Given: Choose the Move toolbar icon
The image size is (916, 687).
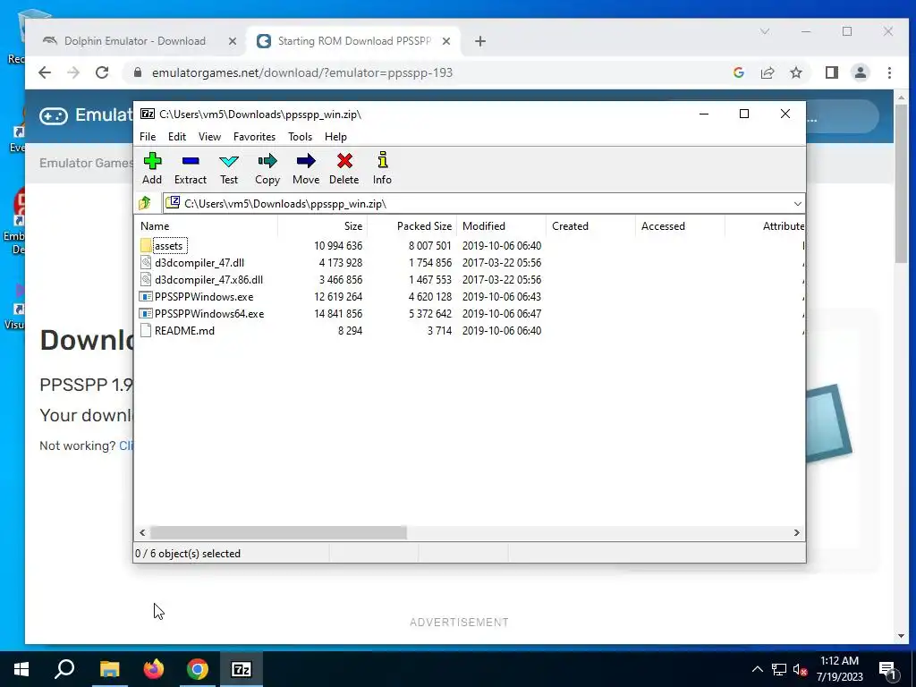Looking at the screenshot, I should (x=306, y=169).
